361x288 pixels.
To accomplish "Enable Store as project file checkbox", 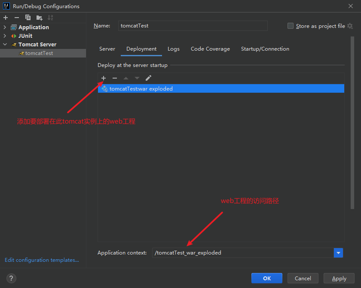I will (x=291, y=26).
